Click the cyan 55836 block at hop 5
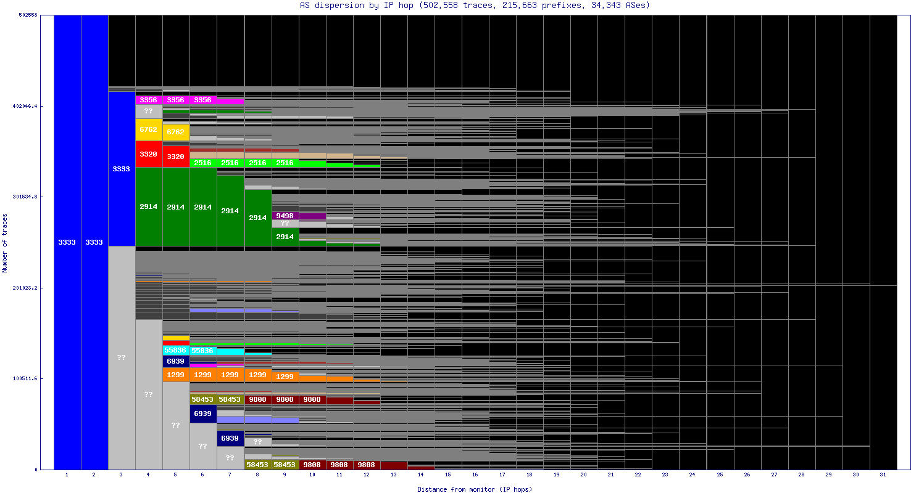This screenshot has width=911, height=493. coord(176,350)
